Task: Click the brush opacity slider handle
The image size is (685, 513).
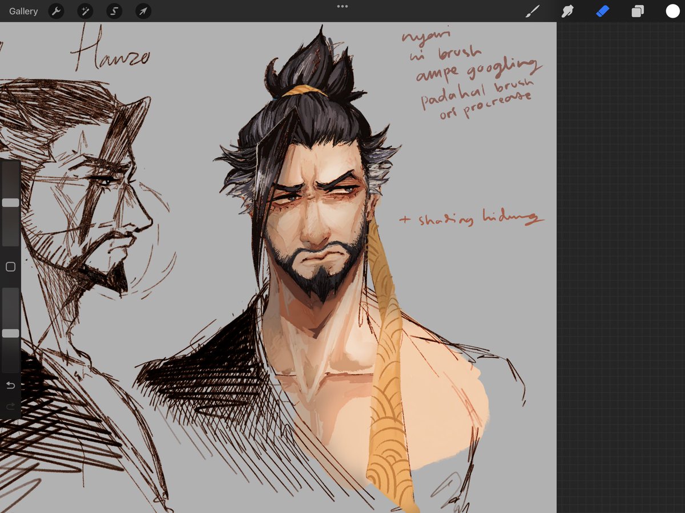Action: pos(10,333)
